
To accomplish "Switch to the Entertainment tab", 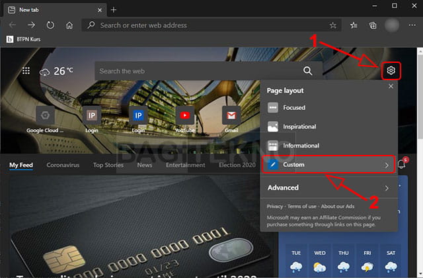I will pos(185,165).
